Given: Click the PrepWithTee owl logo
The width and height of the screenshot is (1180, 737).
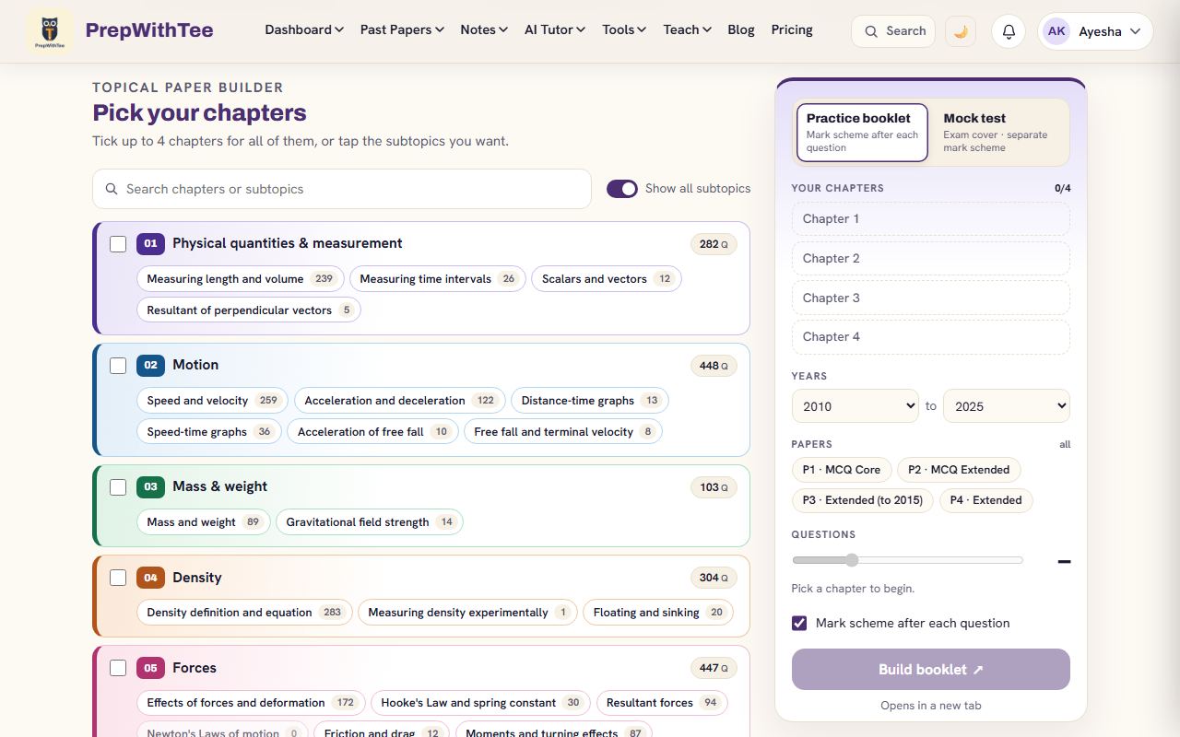Looking at the screenshot, I should click(x=50, y=31).
